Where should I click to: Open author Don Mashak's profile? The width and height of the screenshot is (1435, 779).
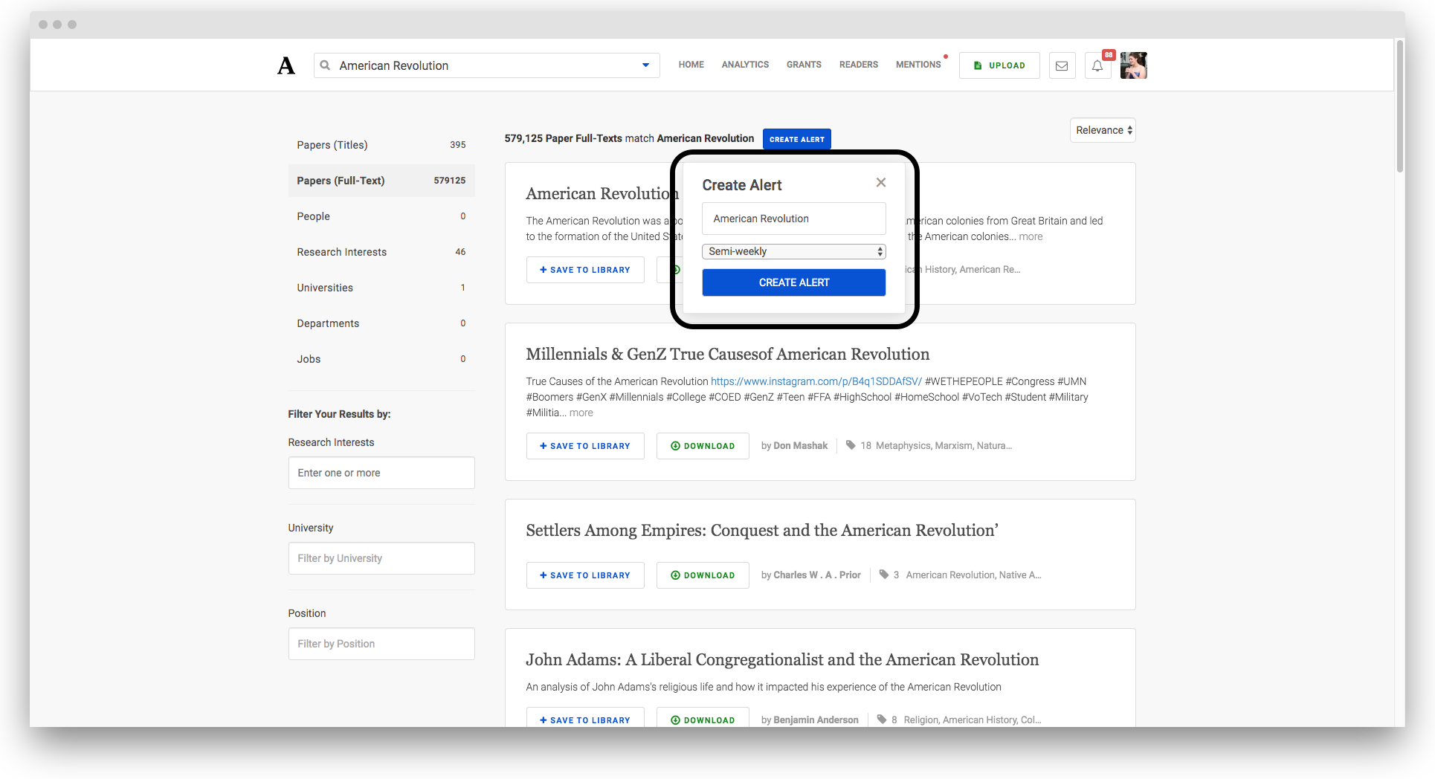coord(800,446)
